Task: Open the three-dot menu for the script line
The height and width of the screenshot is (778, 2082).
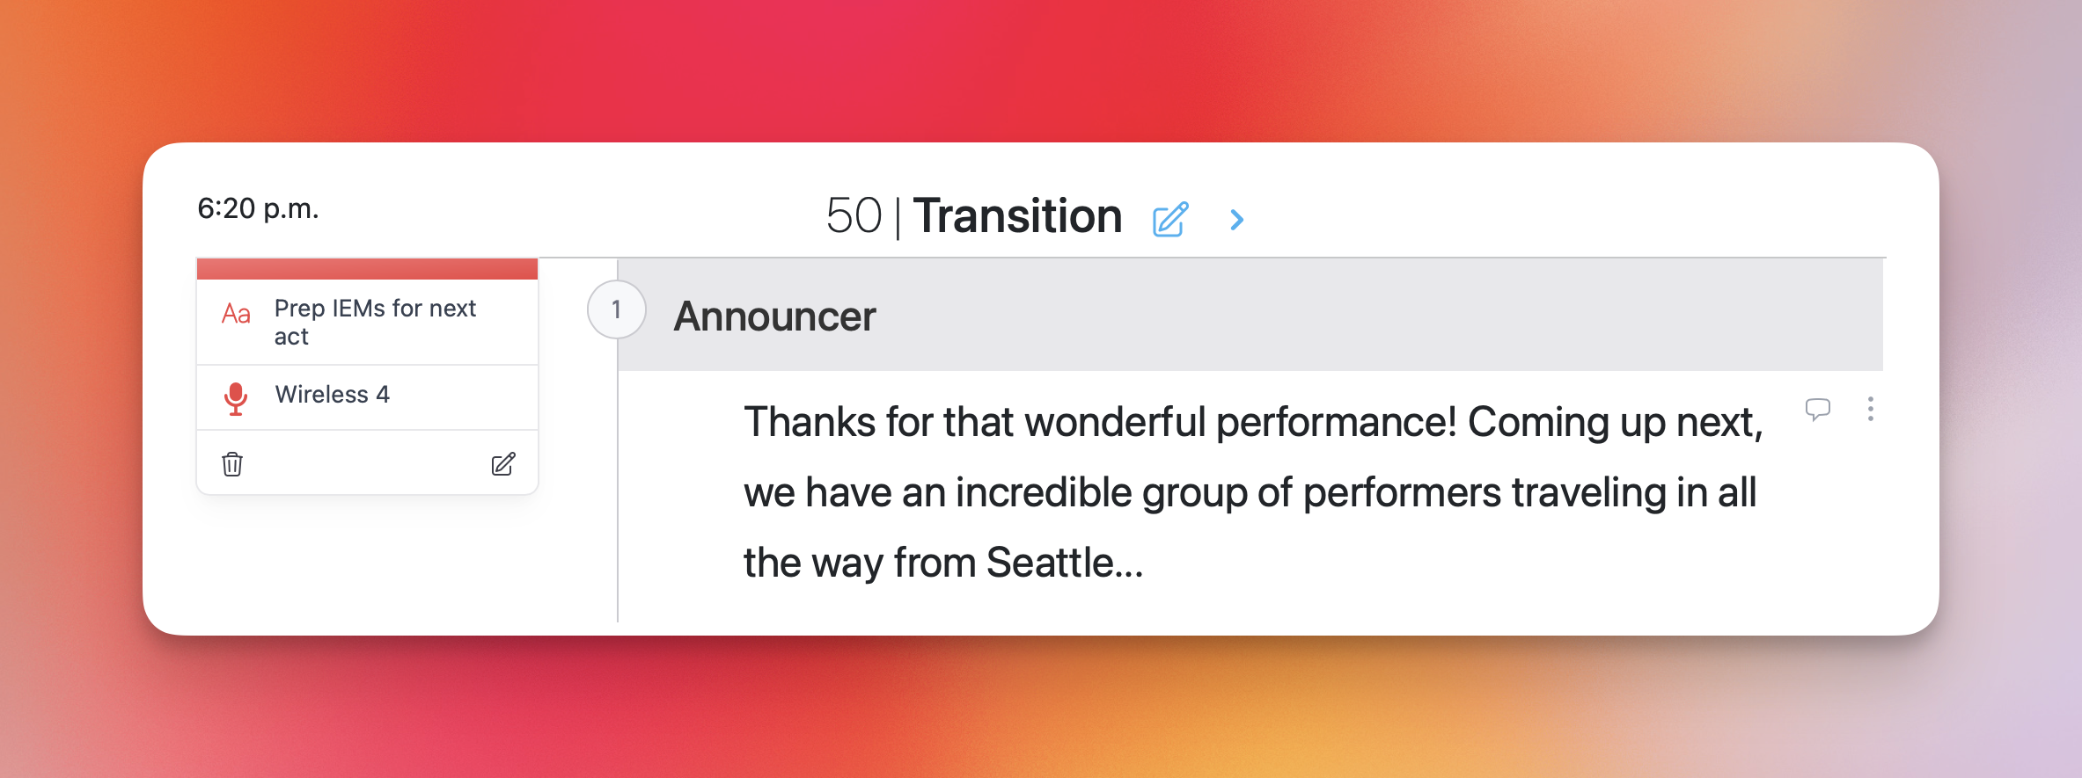Action: pos(1870,410)
